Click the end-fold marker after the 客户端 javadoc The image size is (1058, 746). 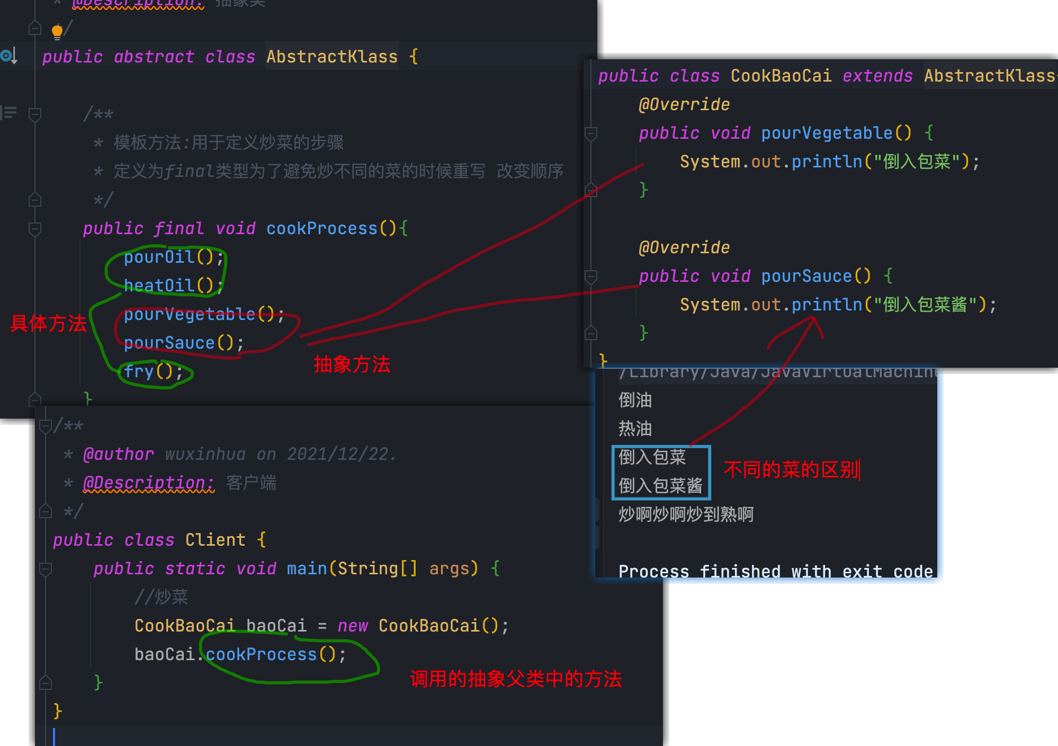click(x=46, y=511)
